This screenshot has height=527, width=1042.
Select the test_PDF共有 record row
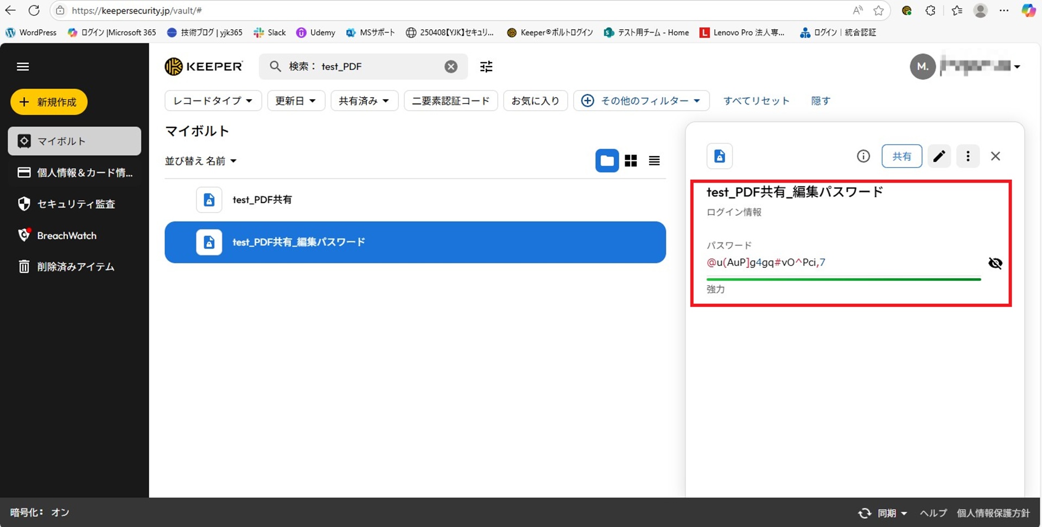pos(262,200)
